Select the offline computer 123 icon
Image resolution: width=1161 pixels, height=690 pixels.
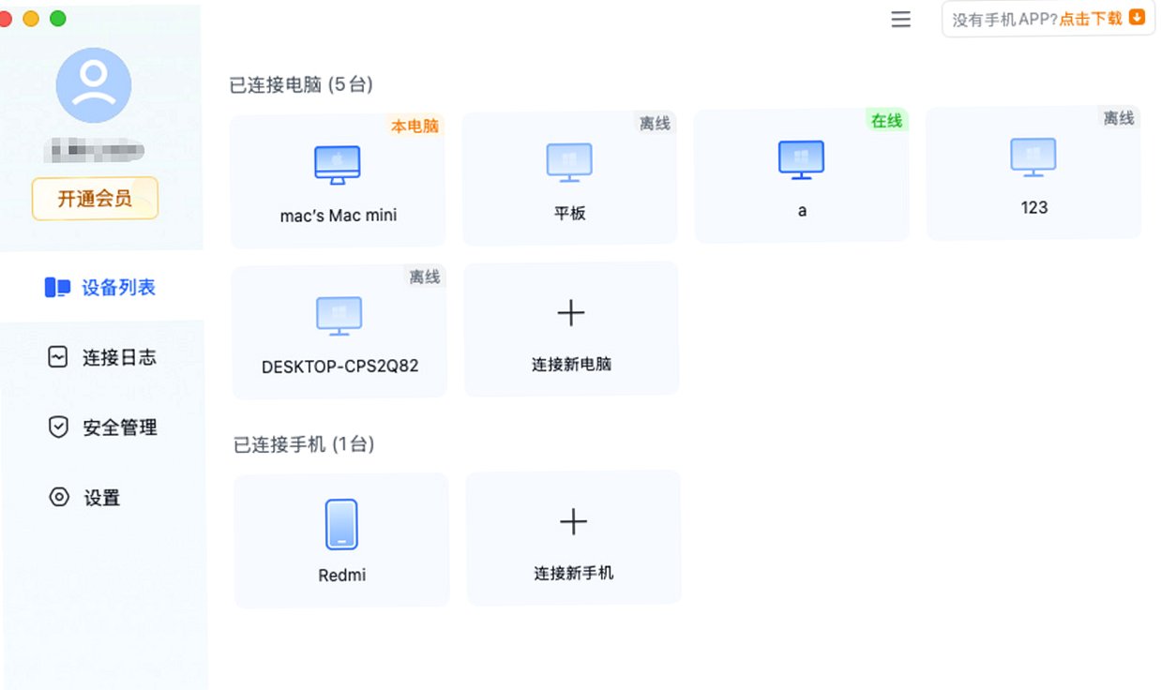pos(1033,157)
